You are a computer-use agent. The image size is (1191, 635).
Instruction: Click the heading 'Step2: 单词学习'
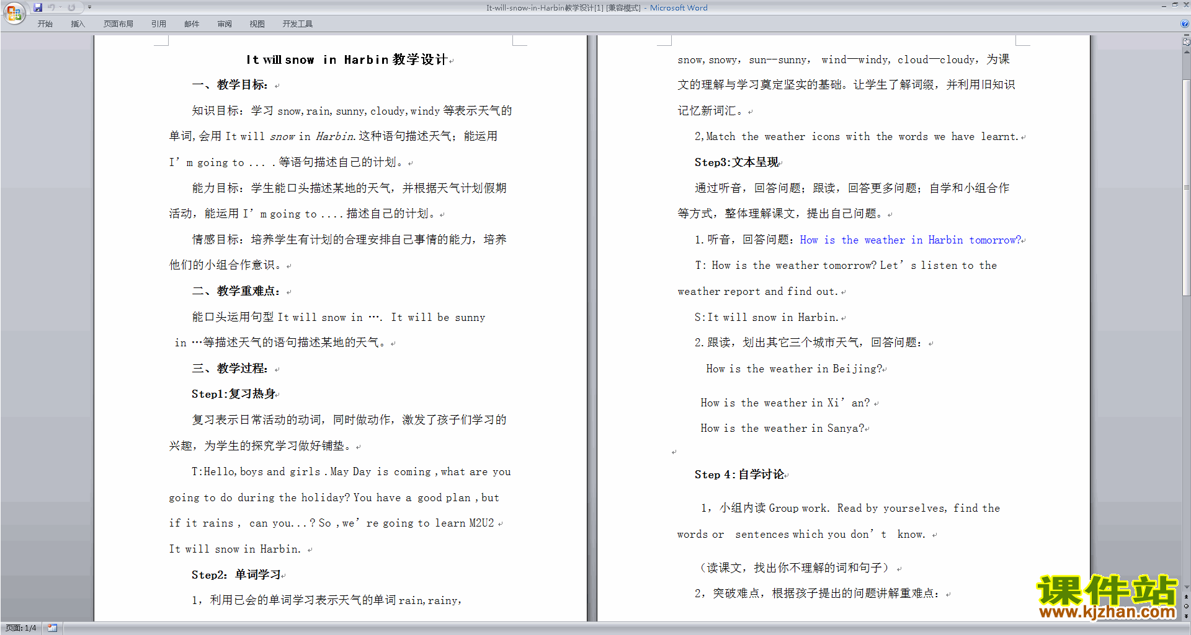tap(236, 575)
